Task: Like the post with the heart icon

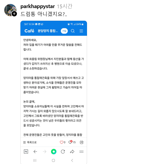Action: (x=61, y=142)
